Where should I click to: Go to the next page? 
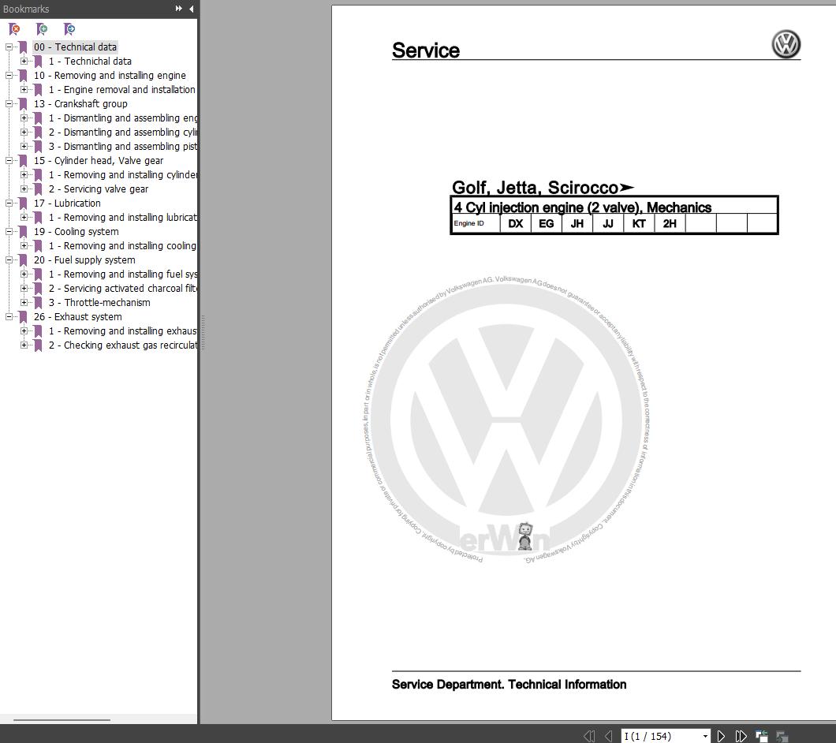coord(721,736)
